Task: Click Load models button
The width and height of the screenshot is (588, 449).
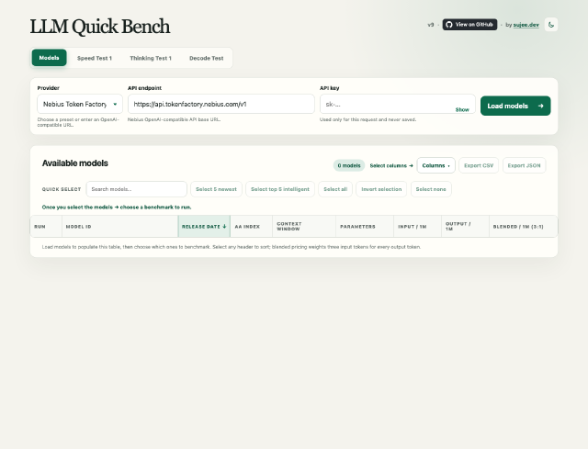Action: (515, 106)
